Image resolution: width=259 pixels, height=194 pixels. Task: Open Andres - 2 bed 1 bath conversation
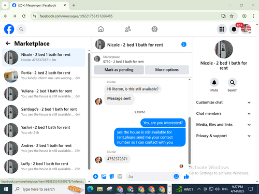[x=44, y=148]
